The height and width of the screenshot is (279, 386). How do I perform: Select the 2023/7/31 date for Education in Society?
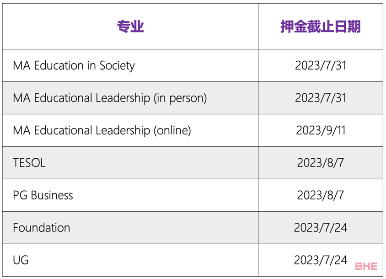(320, 65)
